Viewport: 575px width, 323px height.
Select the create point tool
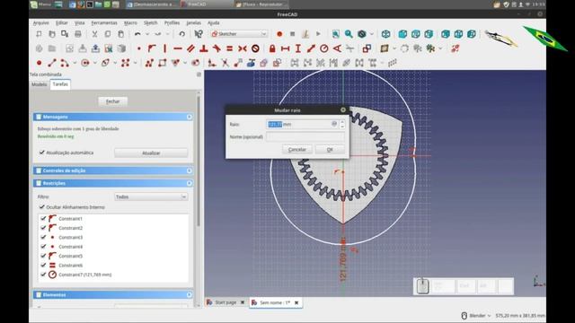39,63
